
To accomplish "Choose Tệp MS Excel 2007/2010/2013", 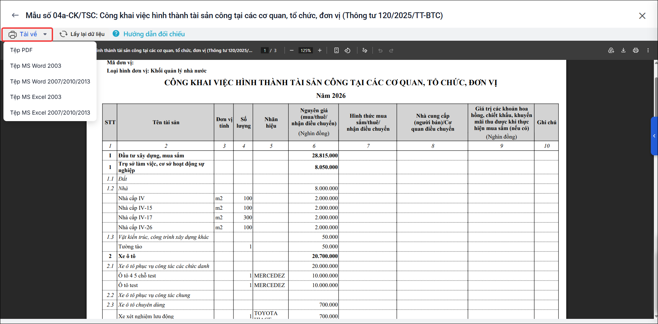I will 50,113.
